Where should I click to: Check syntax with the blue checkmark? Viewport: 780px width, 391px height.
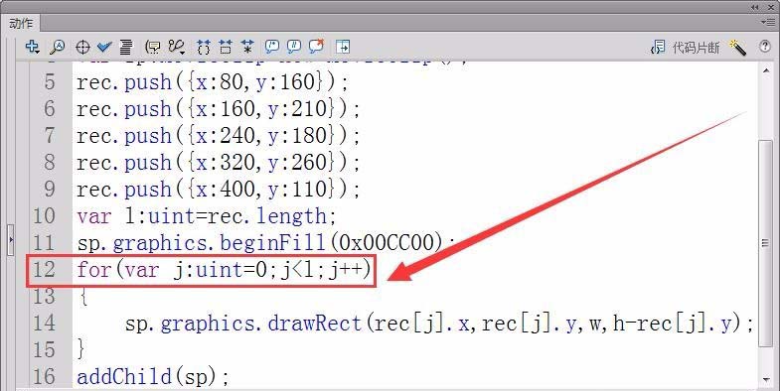104,48
